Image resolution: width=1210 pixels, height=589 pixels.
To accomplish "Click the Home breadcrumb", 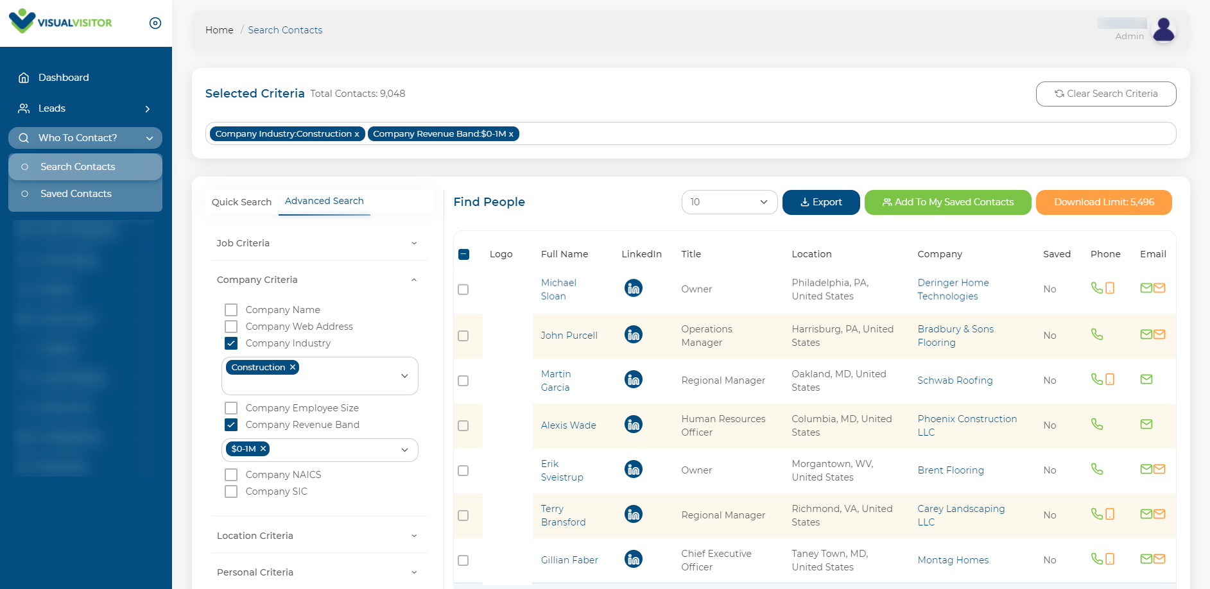I will click(x=220, y=30).
